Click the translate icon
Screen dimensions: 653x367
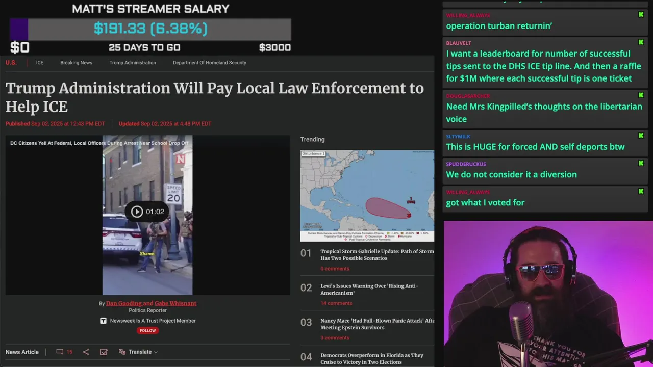pyautogui.click(x=122, y=352)
